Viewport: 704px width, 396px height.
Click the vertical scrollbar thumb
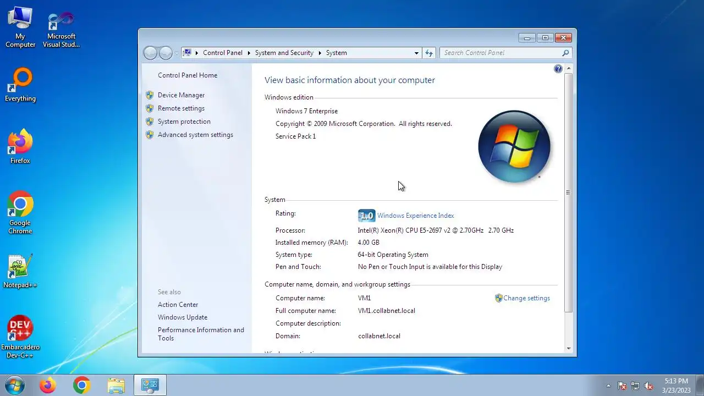pyautogui.click(x=568, y=193)
